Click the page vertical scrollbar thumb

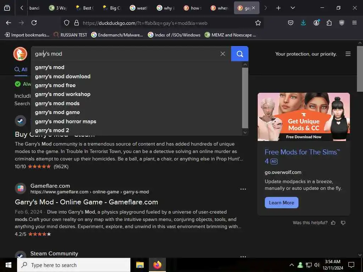(360, 69)
